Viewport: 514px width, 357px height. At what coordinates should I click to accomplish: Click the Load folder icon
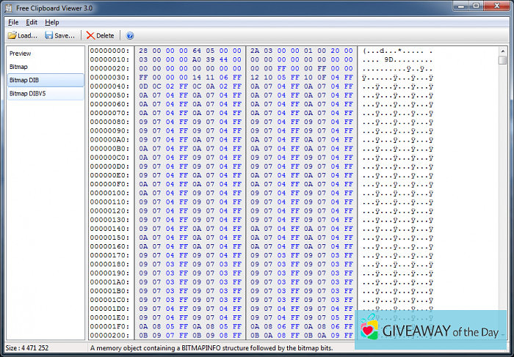[12, 35]
